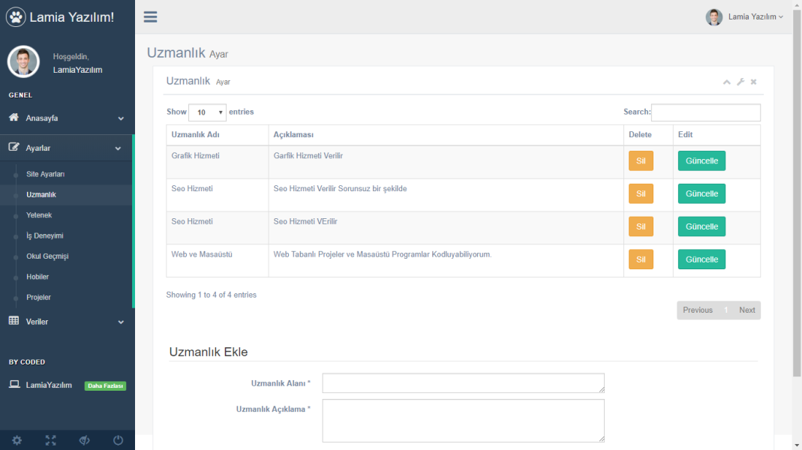The image size is (802, 450).
Task: Click the hamburger menu toggle icon
Action: click(150, 17)
